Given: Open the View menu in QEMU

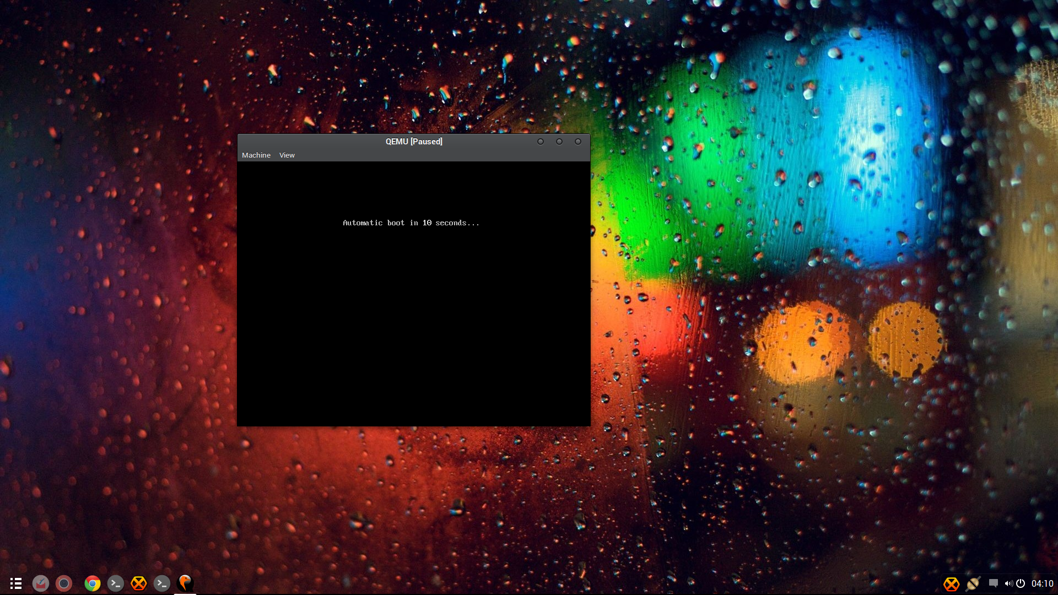Looking at the screenshot, I should 287,155.
